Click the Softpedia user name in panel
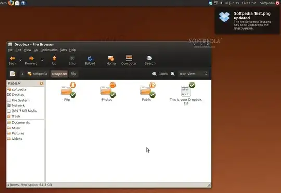The image size is (281, 193). coord(267,3)
